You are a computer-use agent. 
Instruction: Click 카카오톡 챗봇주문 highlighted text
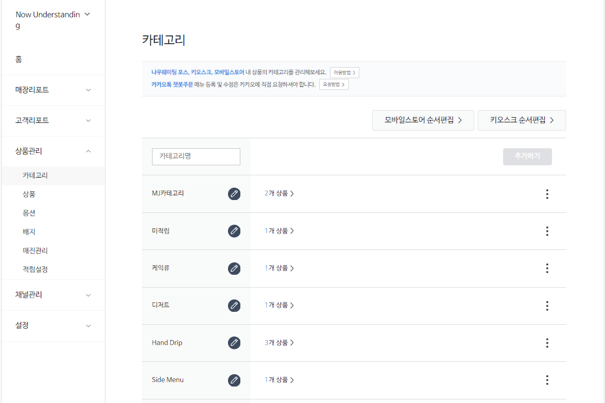click(x=172, y=84)
